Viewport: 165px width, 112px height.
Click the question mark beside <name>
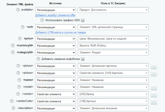click(19, 80)
